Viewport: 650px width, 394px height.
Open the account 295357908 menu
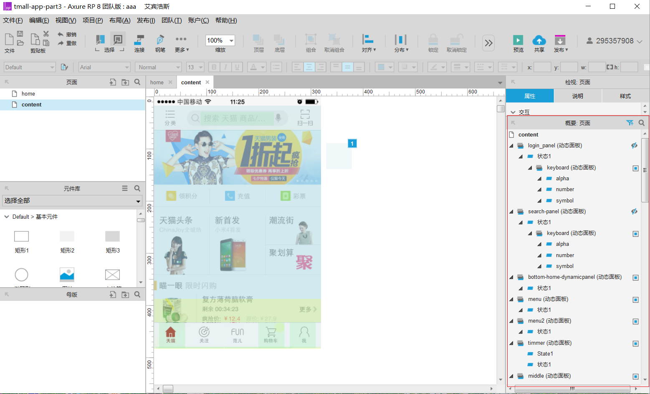tap(614, 41)
